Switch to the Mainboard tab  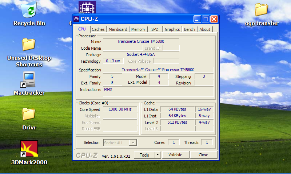tap(118, 29)
